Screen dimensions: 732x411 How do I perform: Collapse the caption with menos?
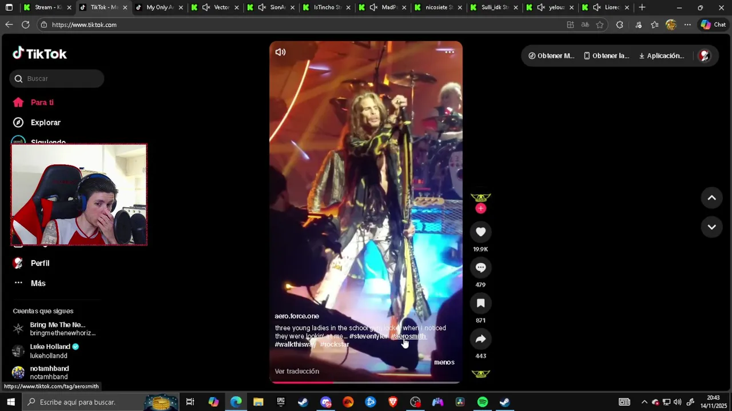tap(444, 362)
